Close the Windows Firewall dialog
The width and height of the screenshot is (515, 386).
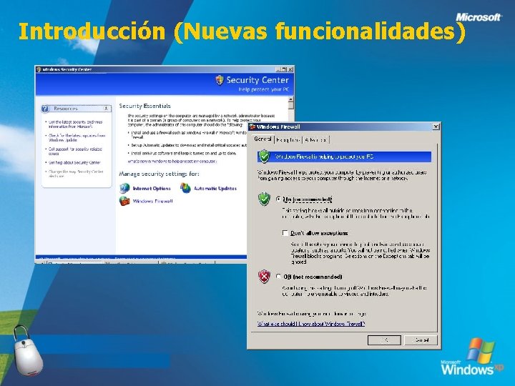[436, 127]
